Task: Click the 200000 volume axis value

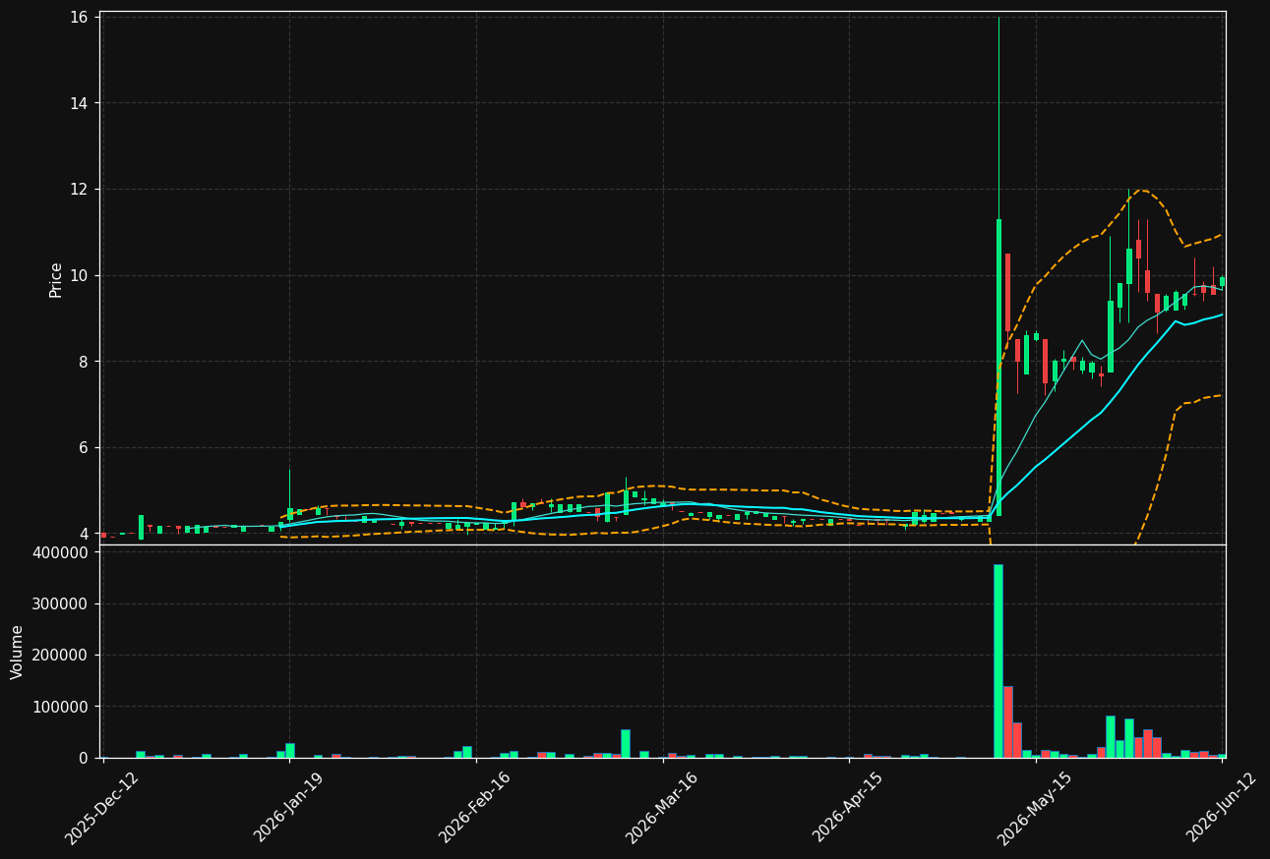Action: coord(61,656)
